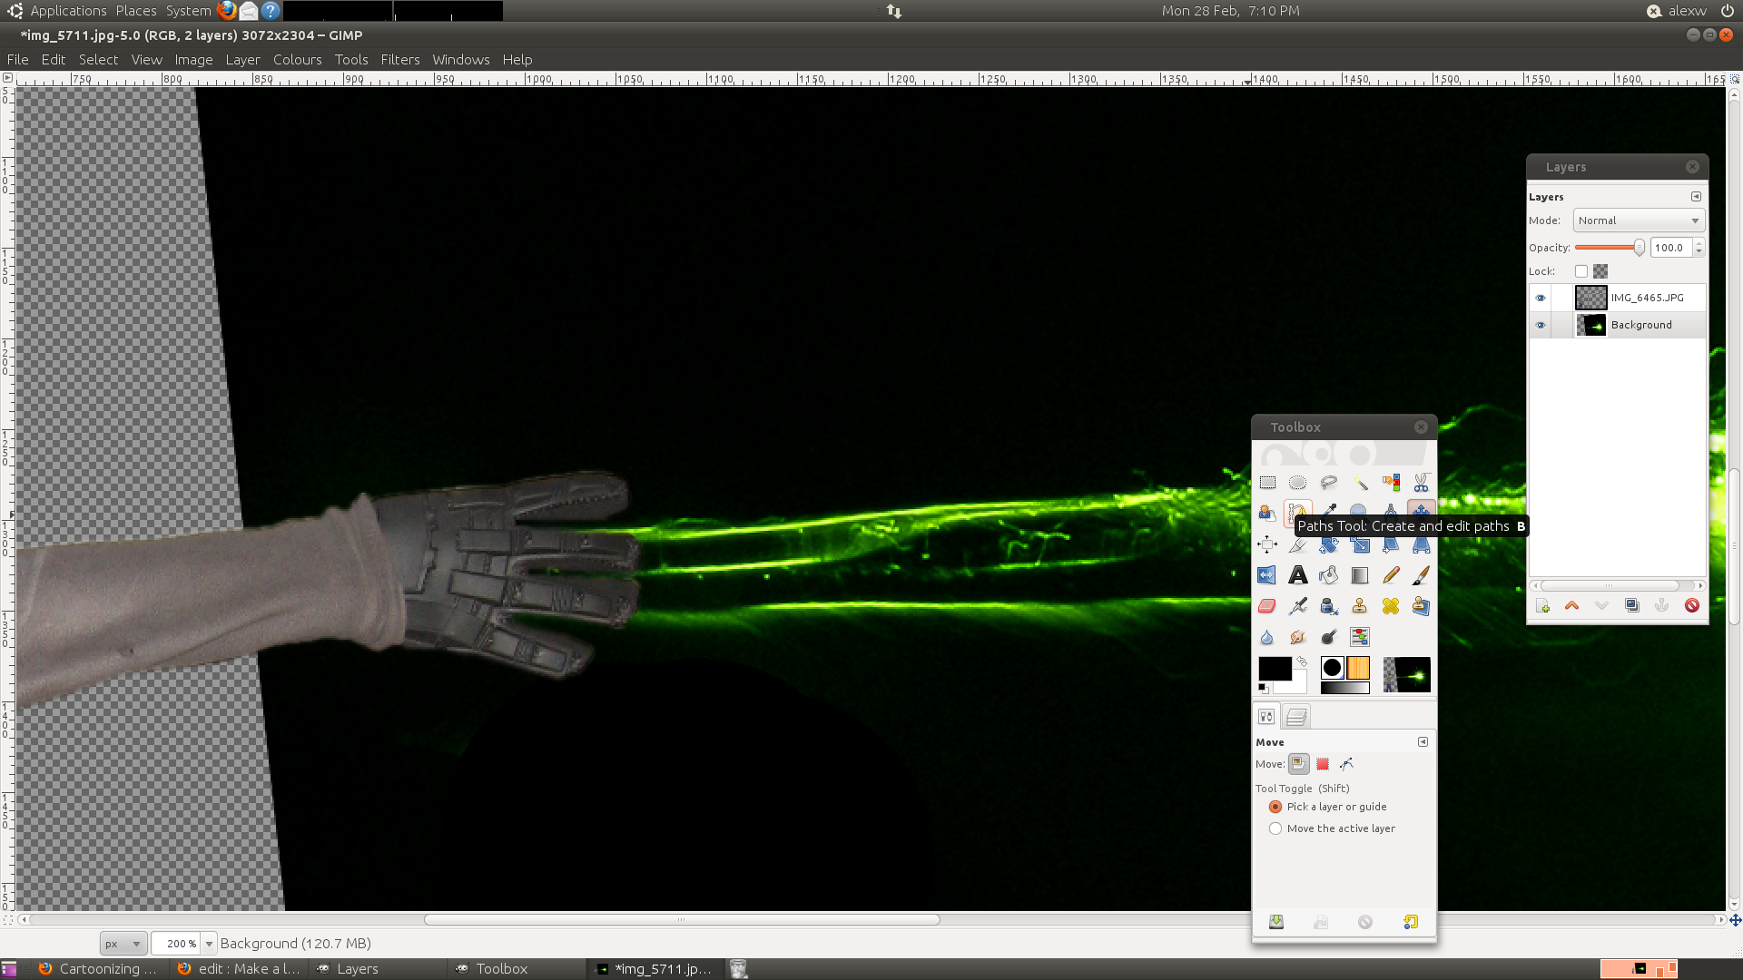
Task: Save the Move tool options
Action: click(1276, 922)
